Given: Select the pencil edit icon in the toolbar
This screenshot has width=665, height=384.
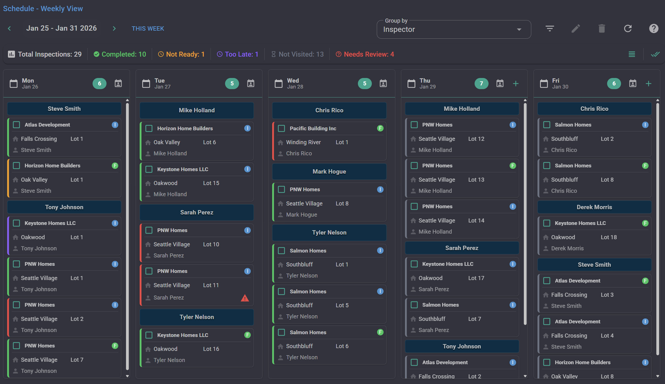Looking at the screenshot, I should point(576,28).
